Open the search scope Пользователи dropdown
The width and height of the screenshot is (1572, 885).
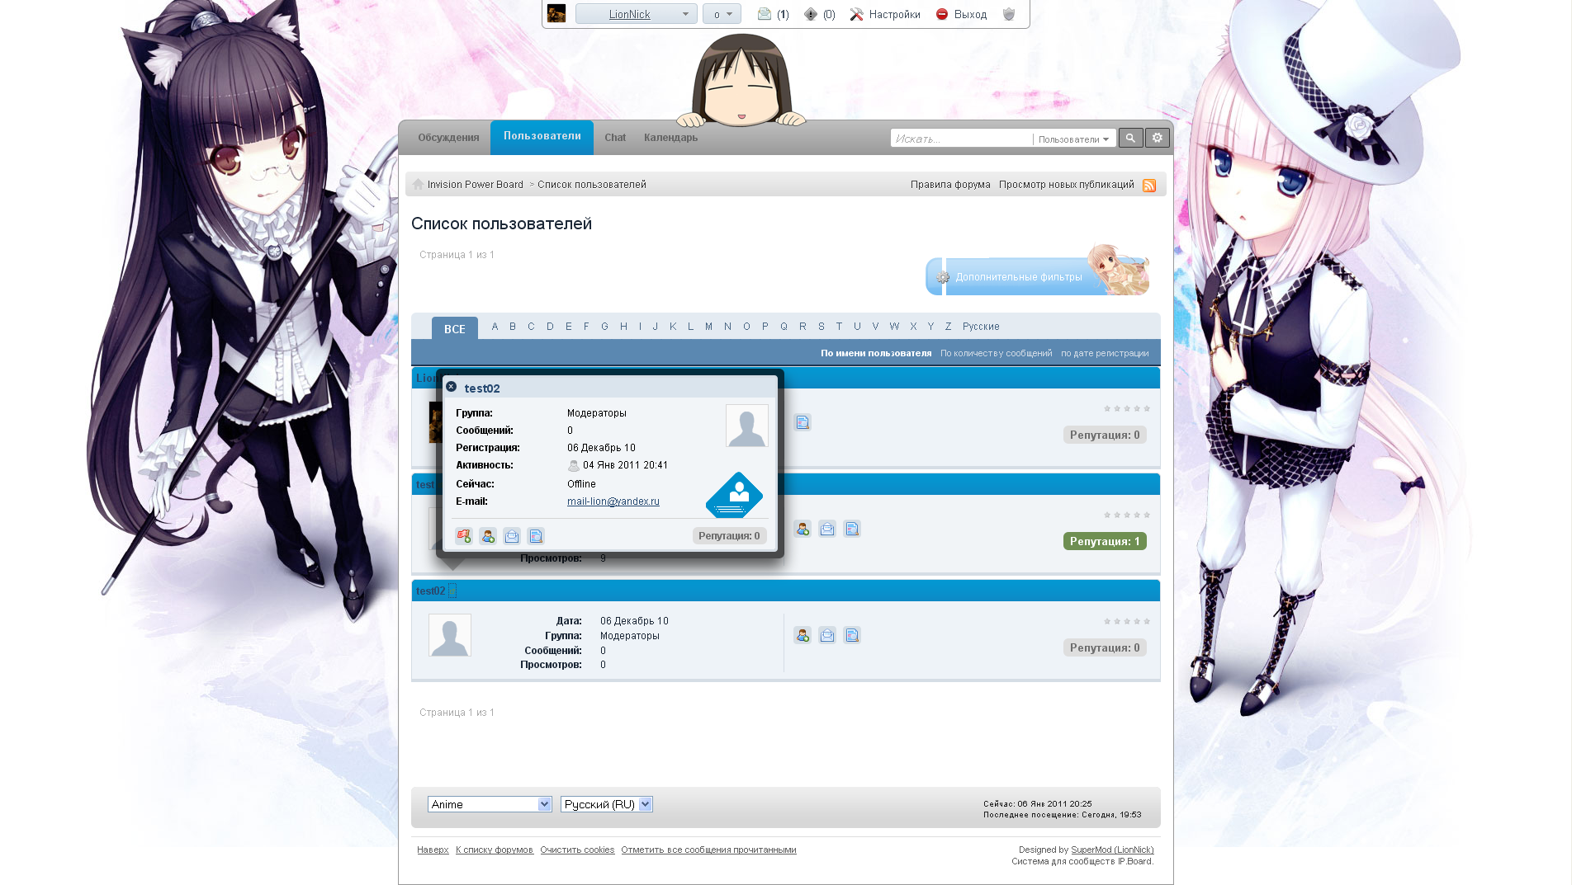[1073, 139]
